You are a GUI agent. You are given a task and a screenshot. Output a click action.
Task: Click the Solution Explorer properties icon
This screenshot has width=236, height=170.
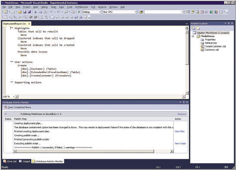pos(194,28)
